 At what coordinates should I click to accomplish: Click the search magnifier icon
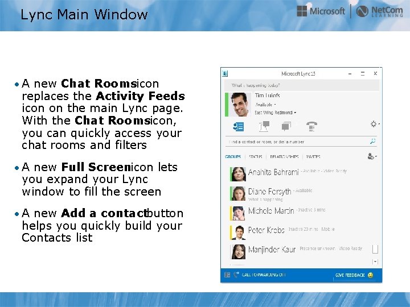[x=372, y=141]
